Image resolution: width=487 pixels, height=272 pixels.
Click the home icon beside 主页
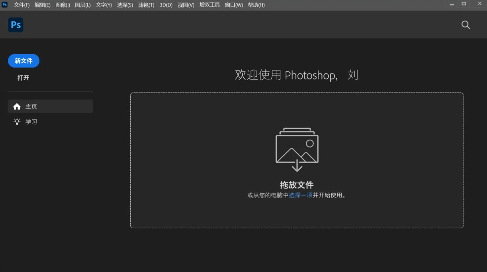[17, 107]
